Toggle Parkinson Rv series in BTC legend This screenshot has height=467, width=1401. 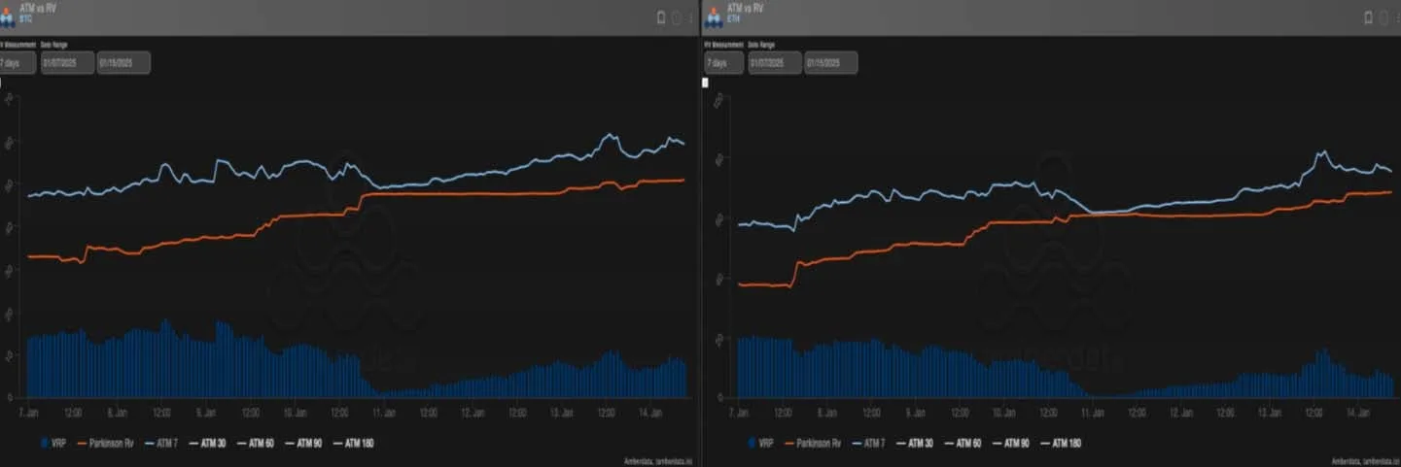click(x=105, y=443)
